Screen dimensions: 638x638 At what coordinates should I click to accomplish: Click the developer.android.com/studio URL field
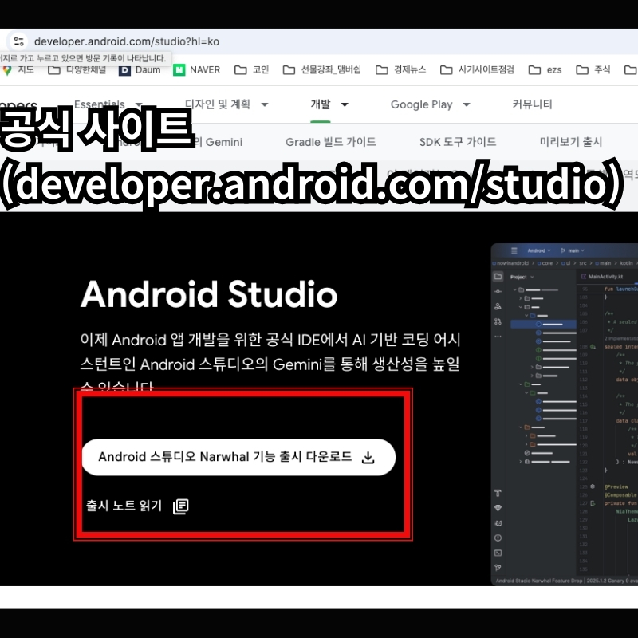pyautogui.click(x=127, y=41)
